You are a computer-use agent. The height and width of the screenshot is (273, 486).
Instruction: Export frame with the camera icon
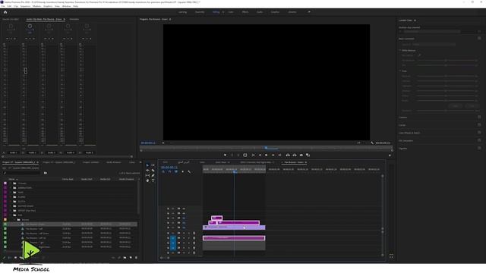tap(301, 155)
